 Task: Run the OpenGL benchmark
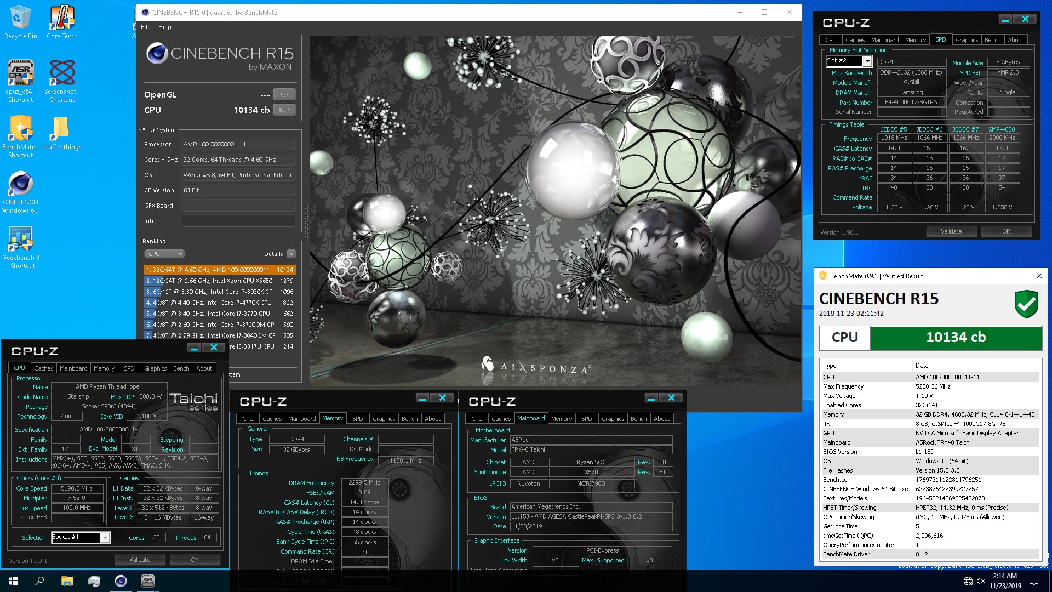(284, 95)
